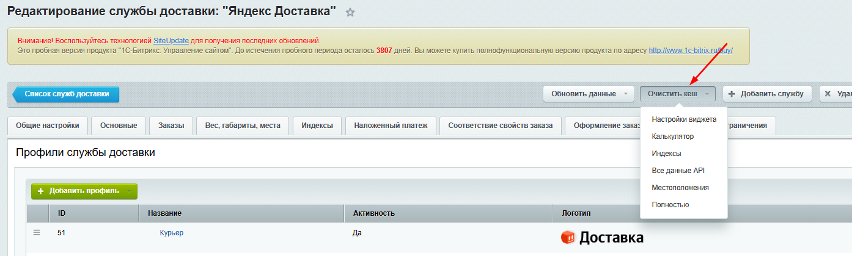The image size is (852, 256).
Task: Switch to the Основные tab
Action: [119, 126]
